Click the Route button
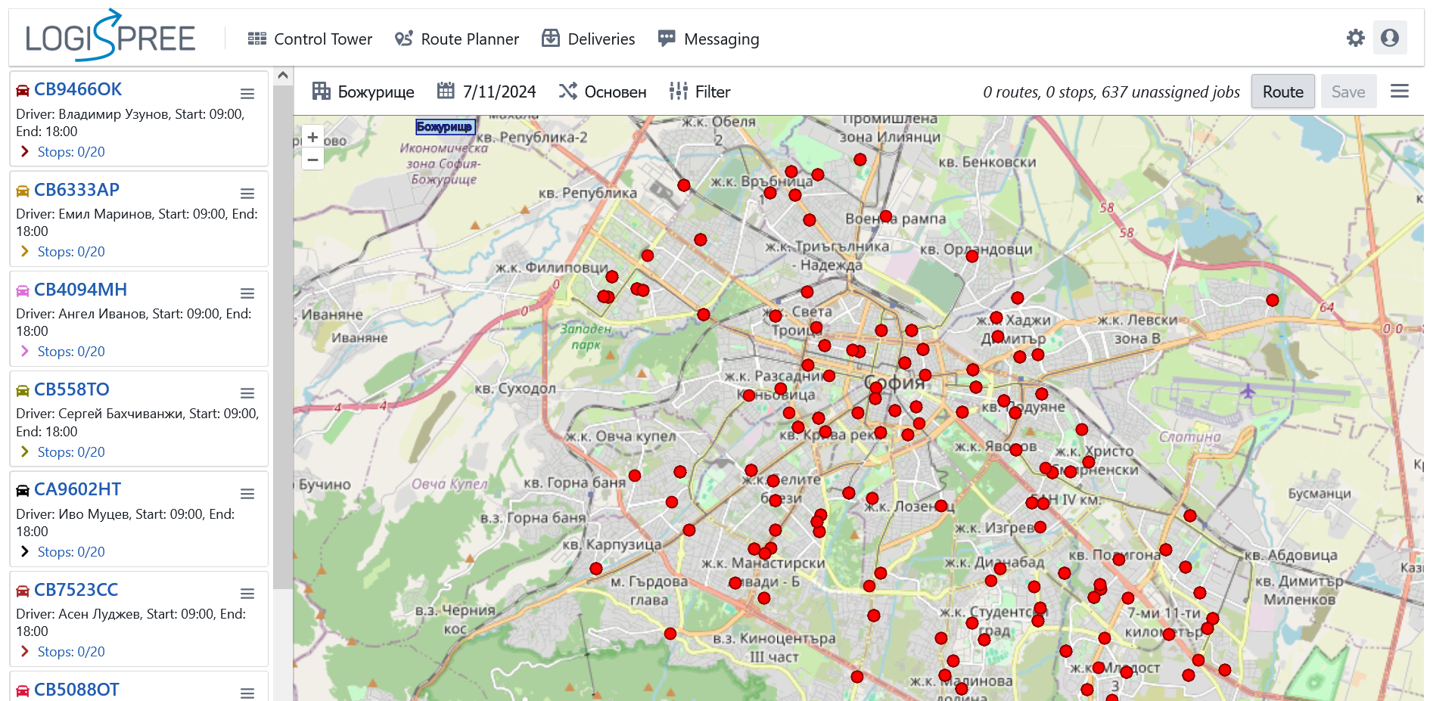The image size is (1433, 701). pos(1282,92)
